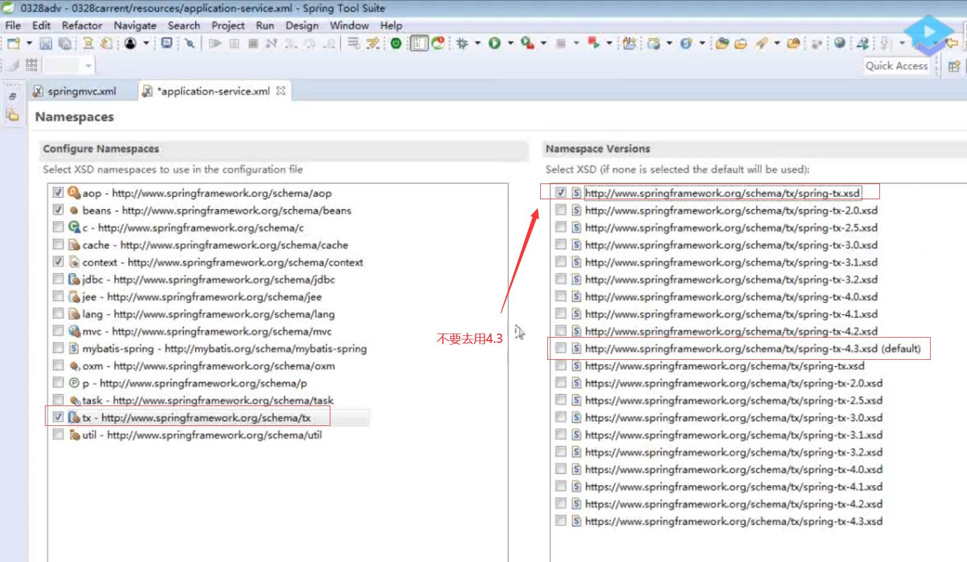Check the http spring-tx-4.3.xsd (default) checkbox
This screenshot has height=562, width=967.
pos(561,348)
